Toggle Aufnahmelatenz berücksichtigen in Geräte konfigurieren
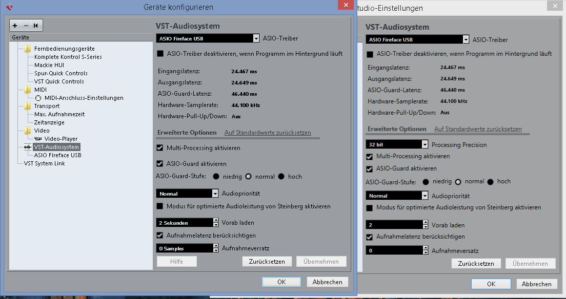Viewport: 566px width, 299px height. pos(160,236)
